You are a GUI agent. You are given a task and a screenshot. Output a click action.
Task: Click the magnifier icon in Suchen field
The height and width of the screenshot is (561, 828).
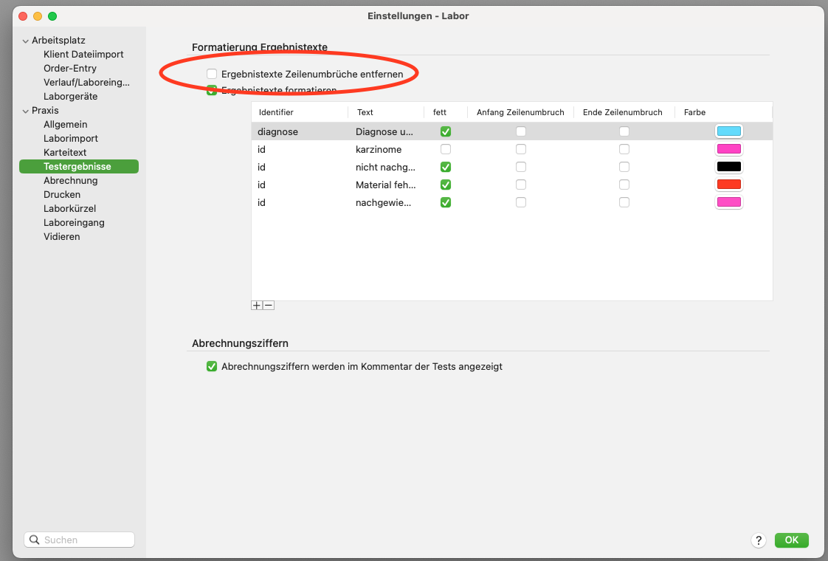click(x=35, y=540)
